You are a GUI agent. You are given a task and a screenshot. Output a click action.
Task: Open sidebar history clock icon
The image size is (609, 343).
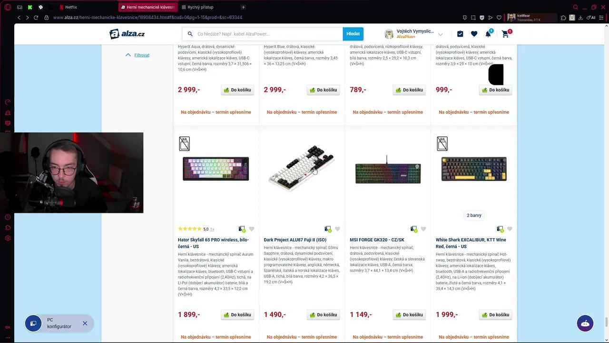[8, 217]
